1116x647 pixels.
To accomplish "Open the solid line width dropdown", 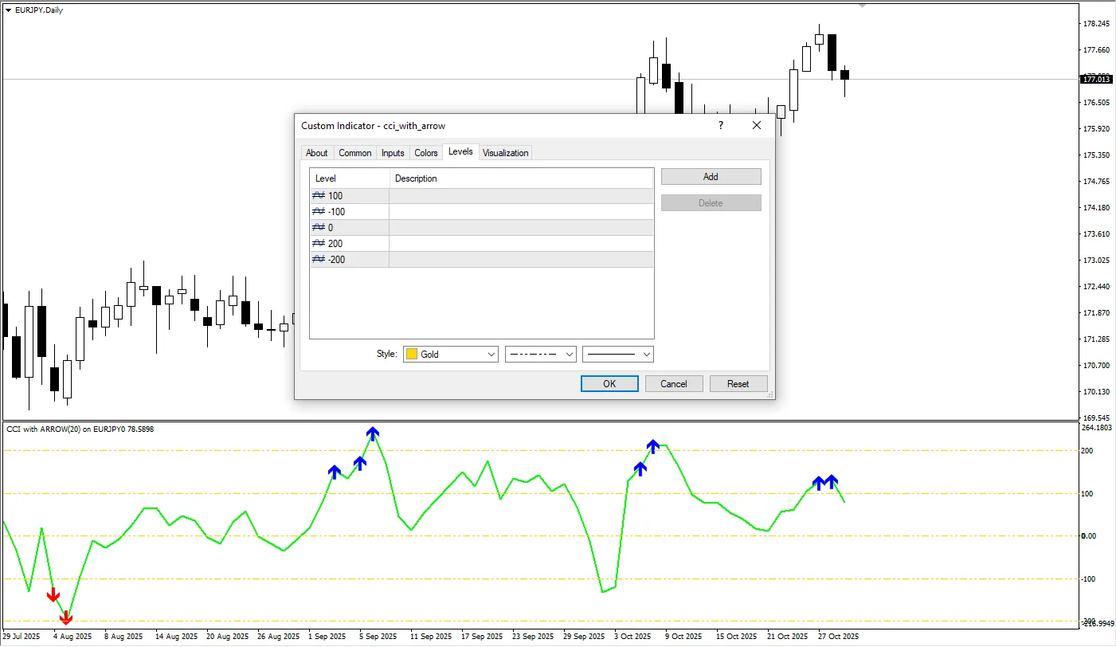I will [x=646, y=354].
